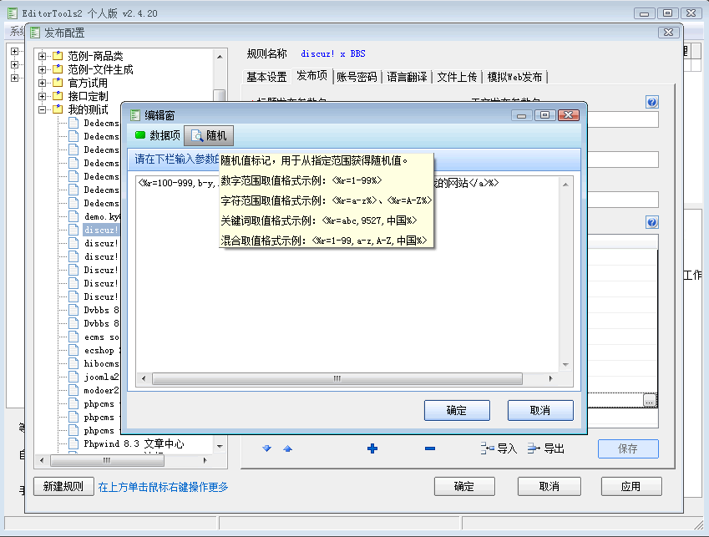This screenshot has width=709, height=537.
Task: Click the blue - icon to remove a parameter
Action: tap(429, 448)
